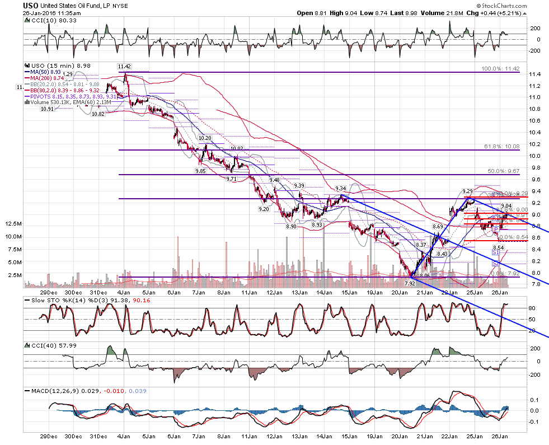This screenshot has width=549, height=445.
Task: Click the Low 8.74 quote value
Action: click(x=374, y=13)
